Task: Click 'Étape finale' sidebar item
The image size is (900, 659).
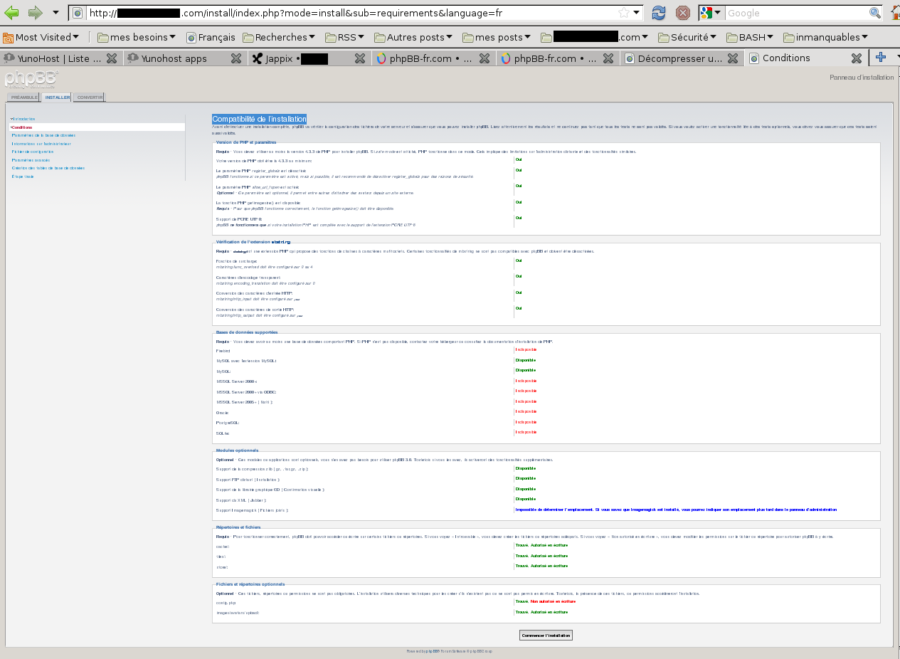Action: pyautogui.click(x=23, y=176)
